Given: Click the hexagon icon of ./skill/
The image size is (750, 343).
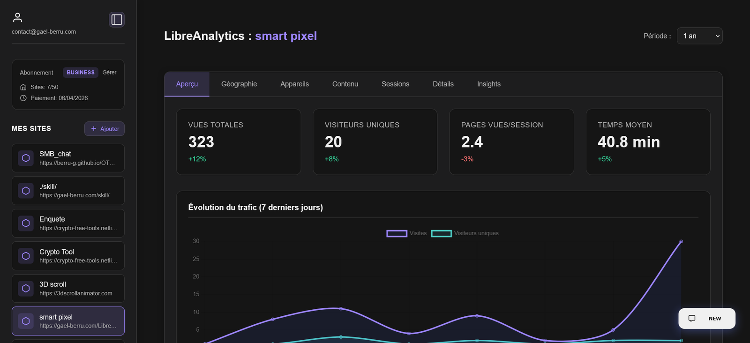Looking at the screenshot, I should (26, 191).
